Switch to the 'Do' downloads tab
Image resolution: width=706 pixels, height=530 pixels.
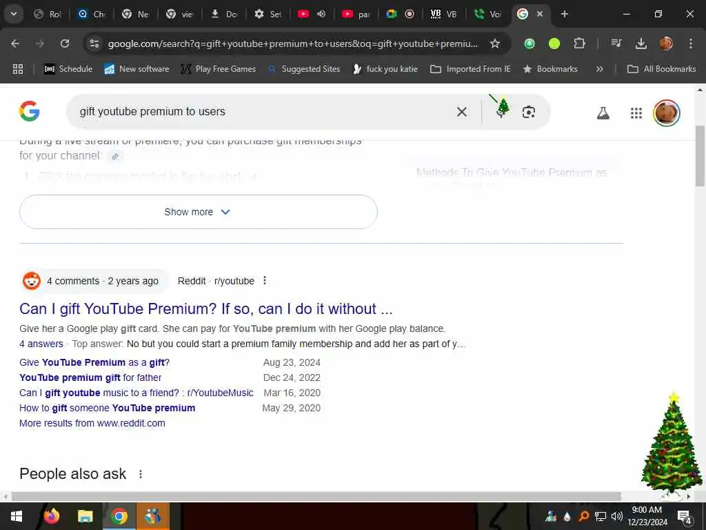[224, 14]
